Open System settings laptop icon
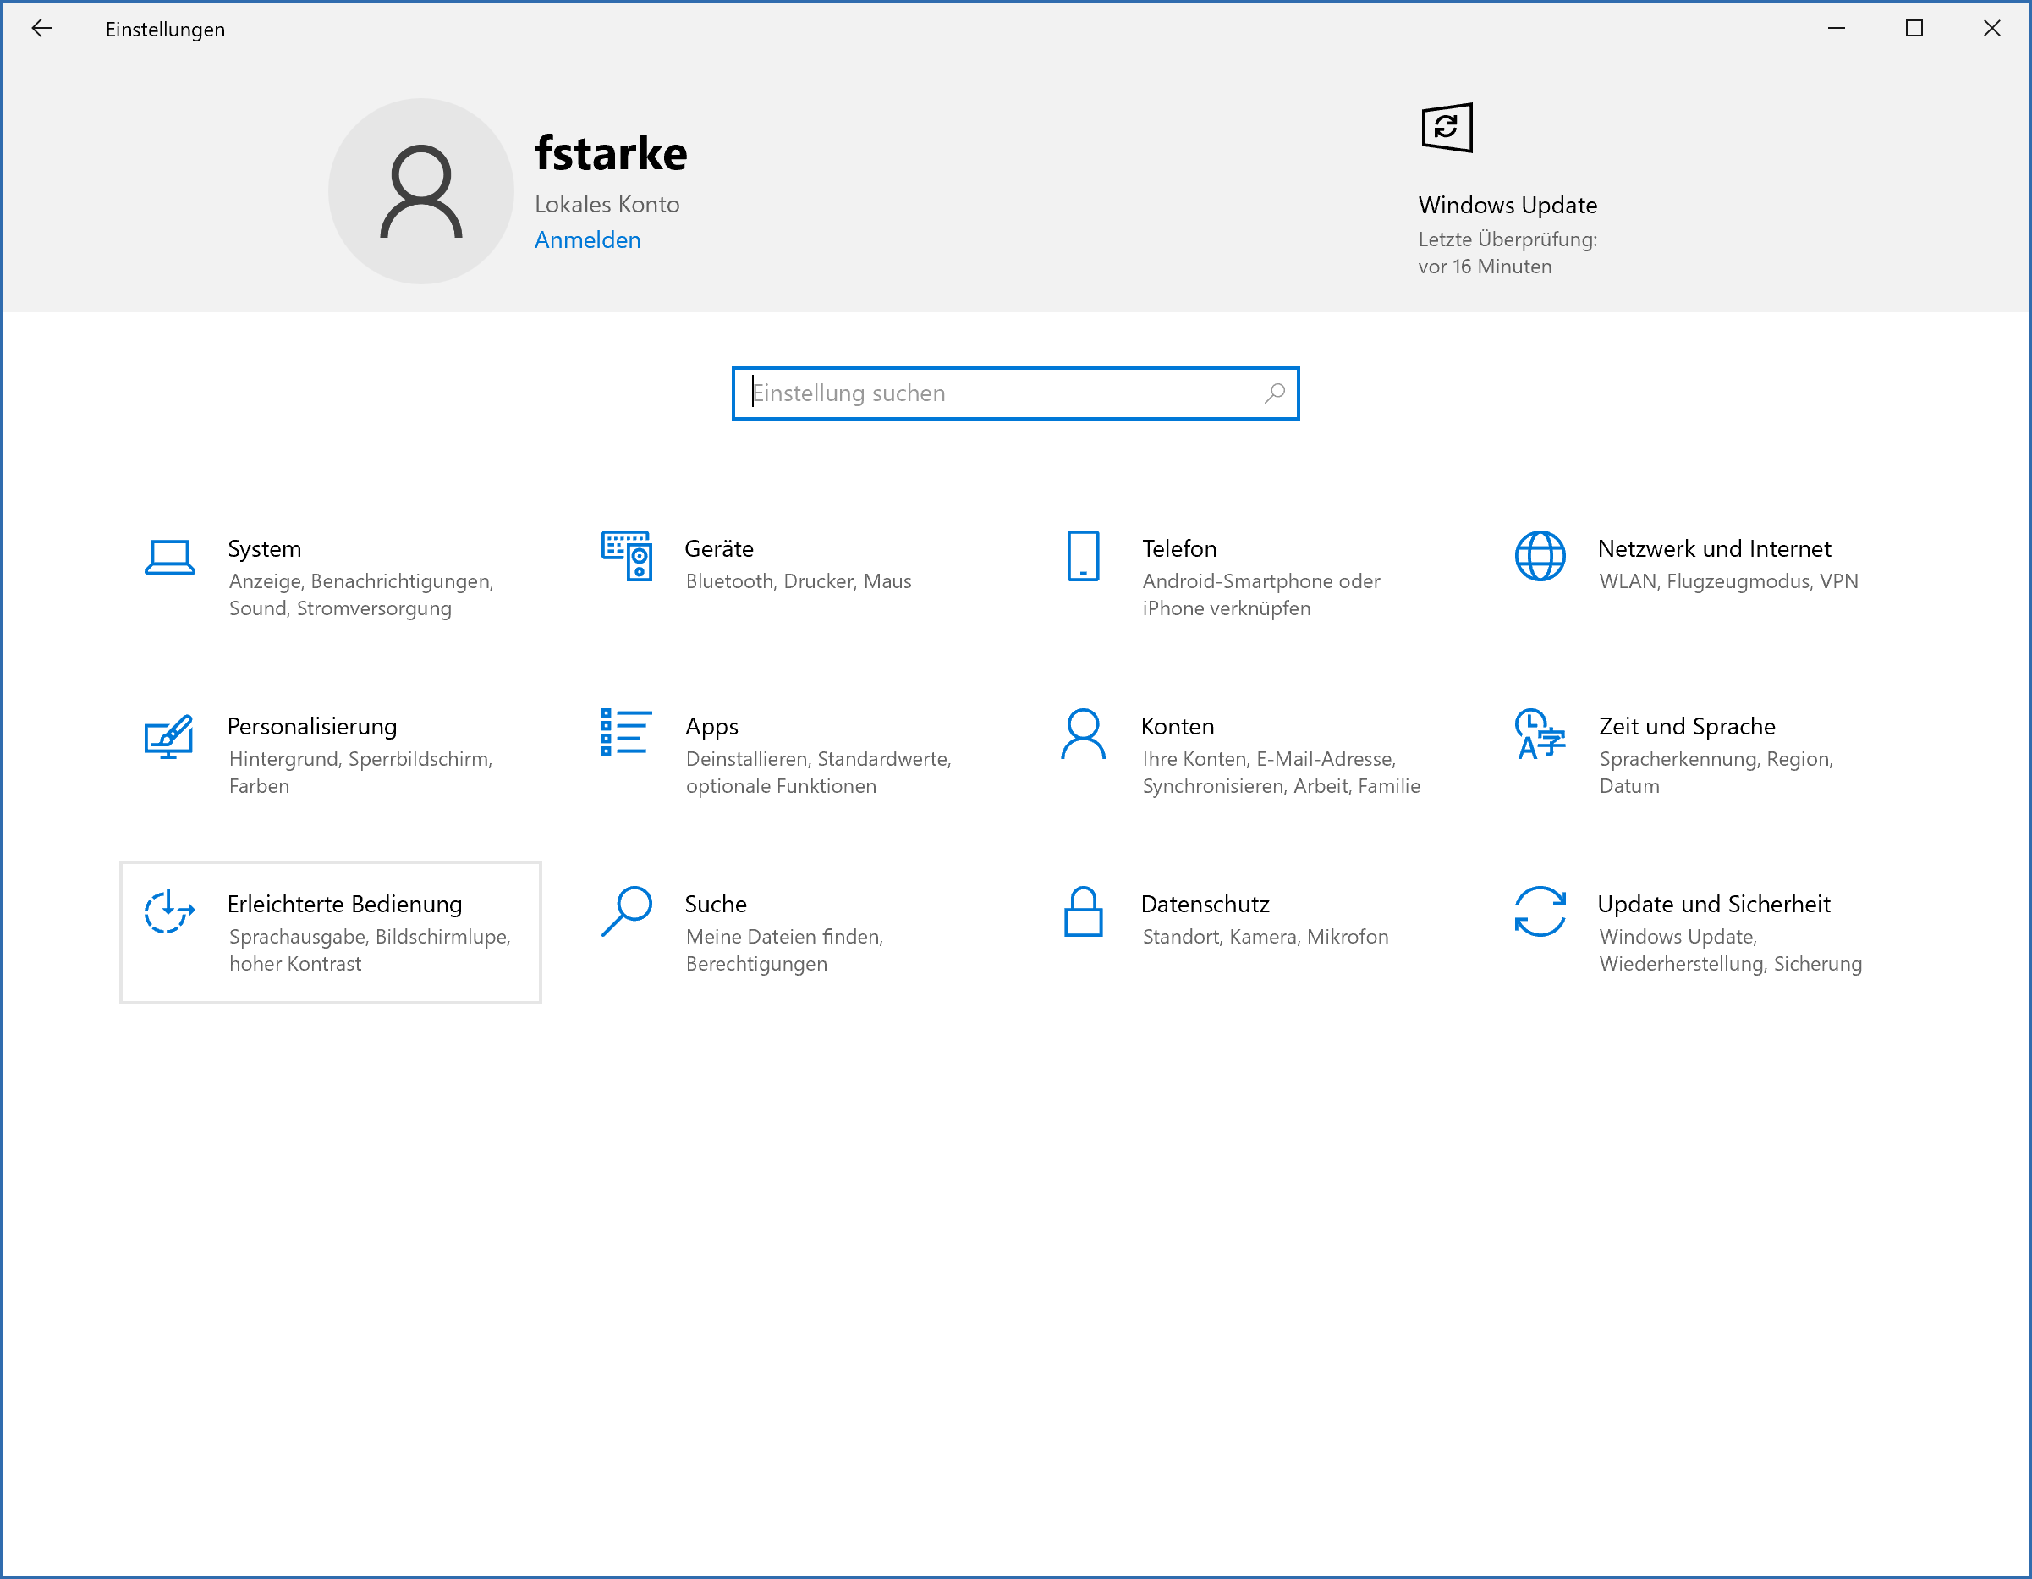2032x1579 pixels. coord(169,558)
